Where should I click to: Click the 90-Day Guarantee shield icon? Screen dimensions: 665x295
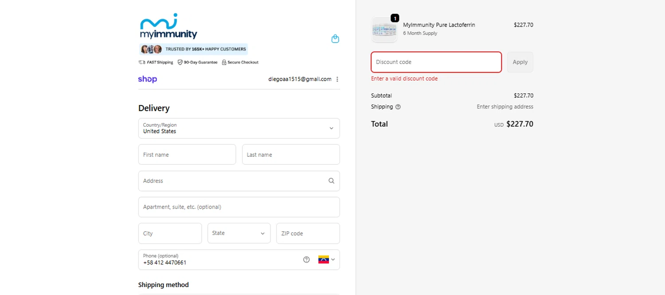click(180, 62)
